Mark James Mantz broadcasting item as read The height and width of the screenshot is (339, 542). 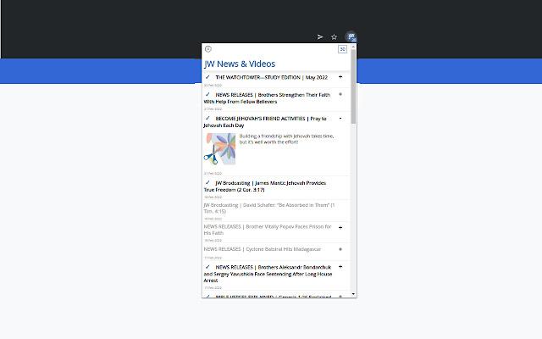click(207, 183)
